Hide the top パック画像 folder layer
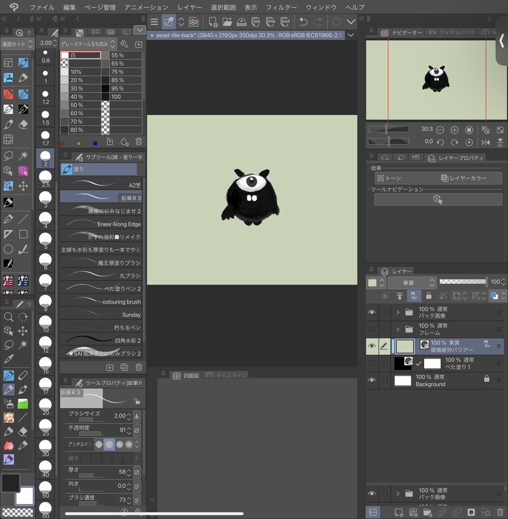508x519 pixels. pyautogui.click(x=371, y=312)
